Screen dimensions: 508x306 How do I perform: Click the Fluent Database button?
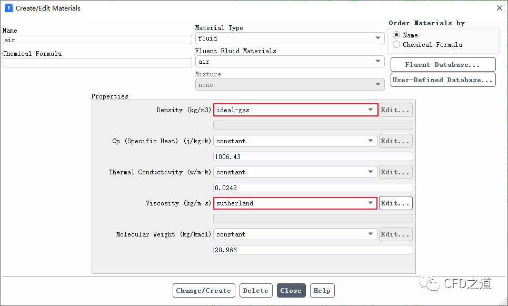(443, 65)
